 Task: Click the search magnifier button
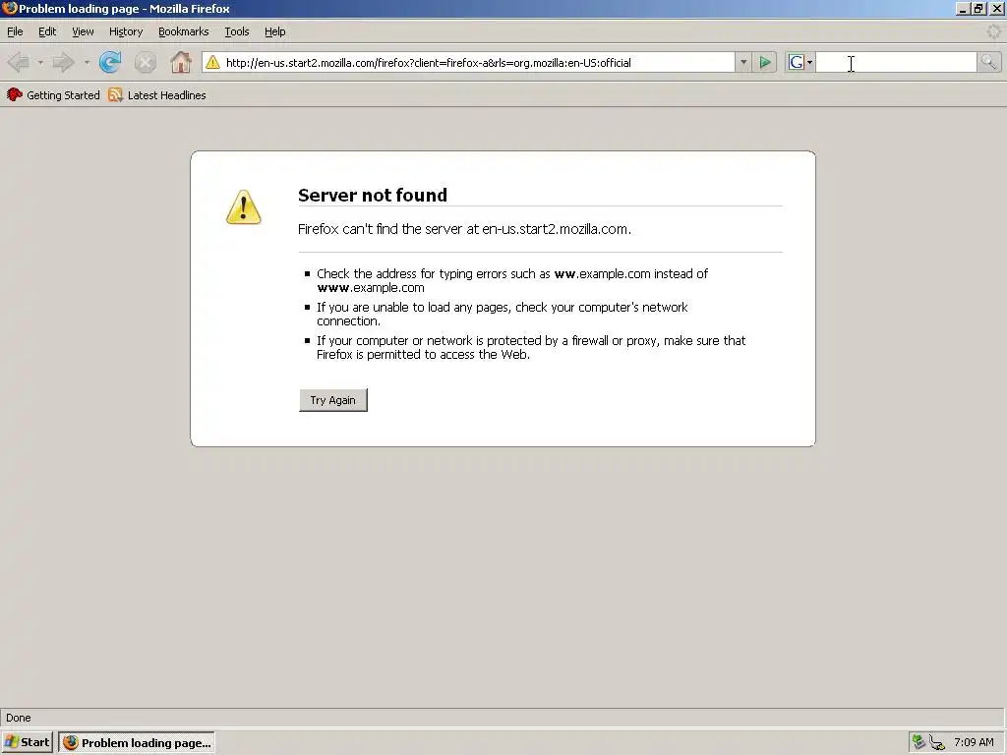tap(988, 62)
